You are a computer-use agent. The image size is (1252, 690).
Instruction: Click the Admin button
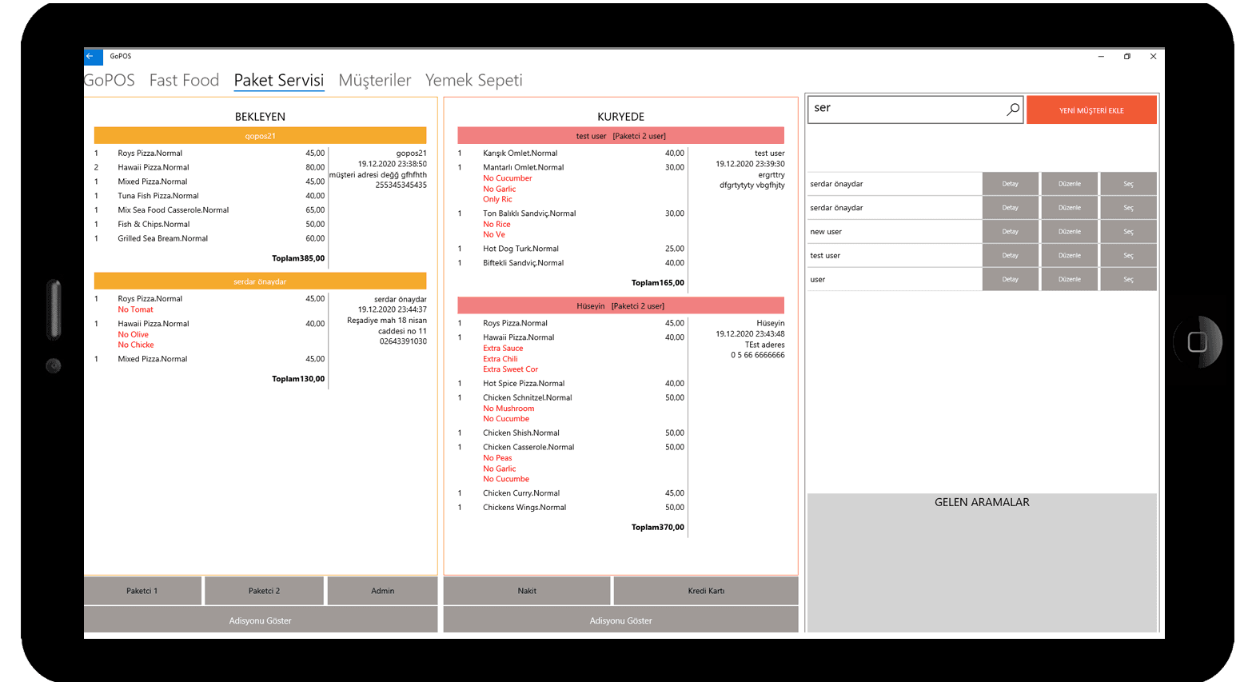click(x=382, y=591)
